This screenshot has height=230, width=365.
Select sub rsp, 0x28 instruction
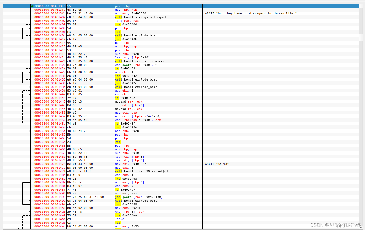click(x=127, y=54)
